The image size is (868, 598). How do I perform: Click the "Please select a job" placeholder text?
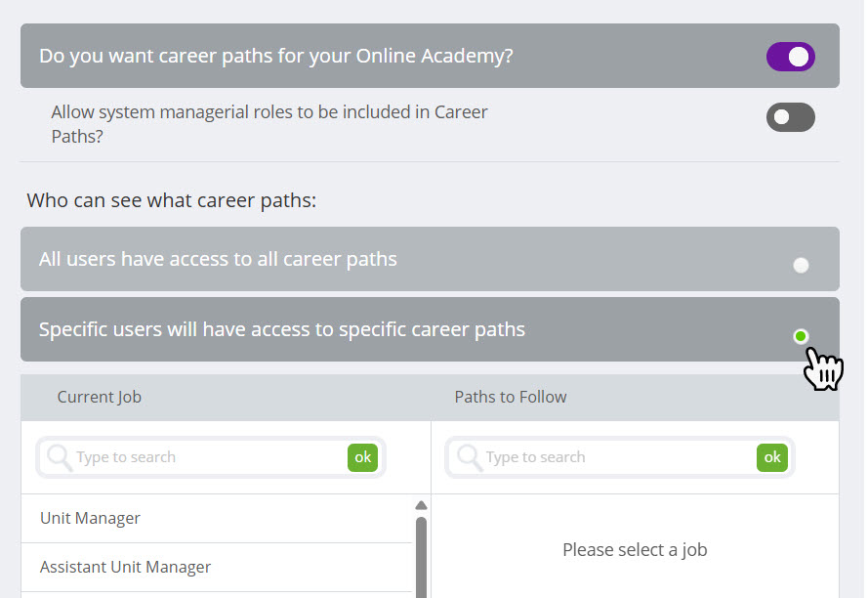pyautogui.click(x=634, y=549)
